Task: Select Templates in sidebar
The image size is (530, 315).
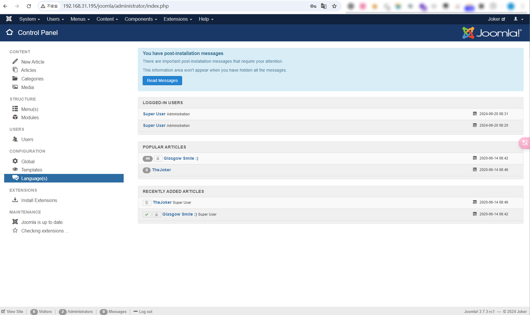Action: 32,170
